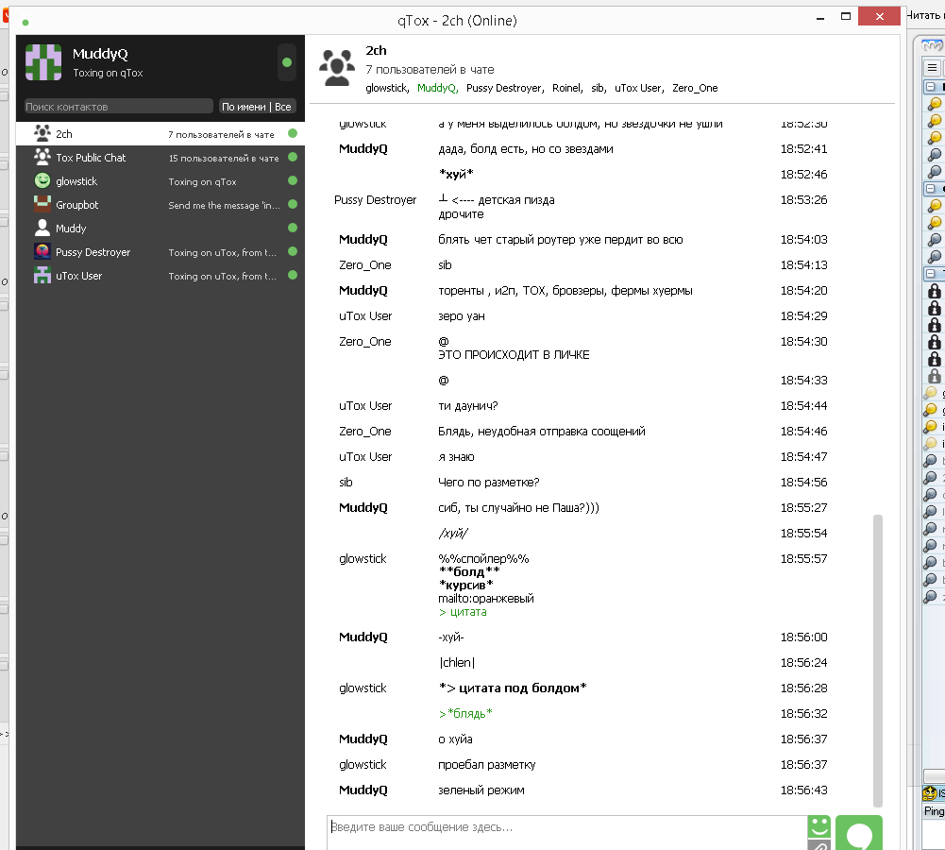Click 'mailto:оранжевый' line in glowstick's message

486,599
